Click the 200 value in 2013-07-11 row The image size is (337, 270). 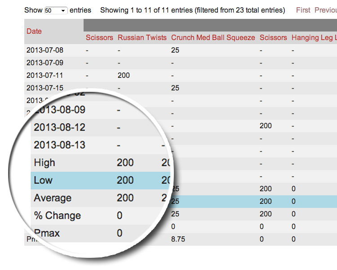(124, 76)
